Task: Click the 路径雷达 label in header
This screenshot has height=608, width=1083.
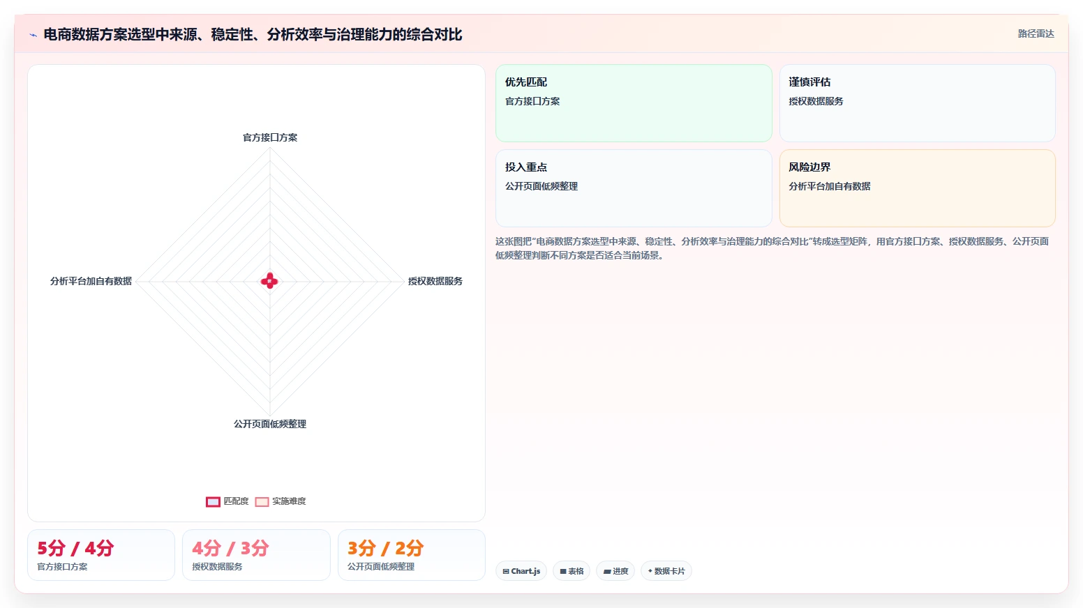Action: click(x=1036, y=33)
